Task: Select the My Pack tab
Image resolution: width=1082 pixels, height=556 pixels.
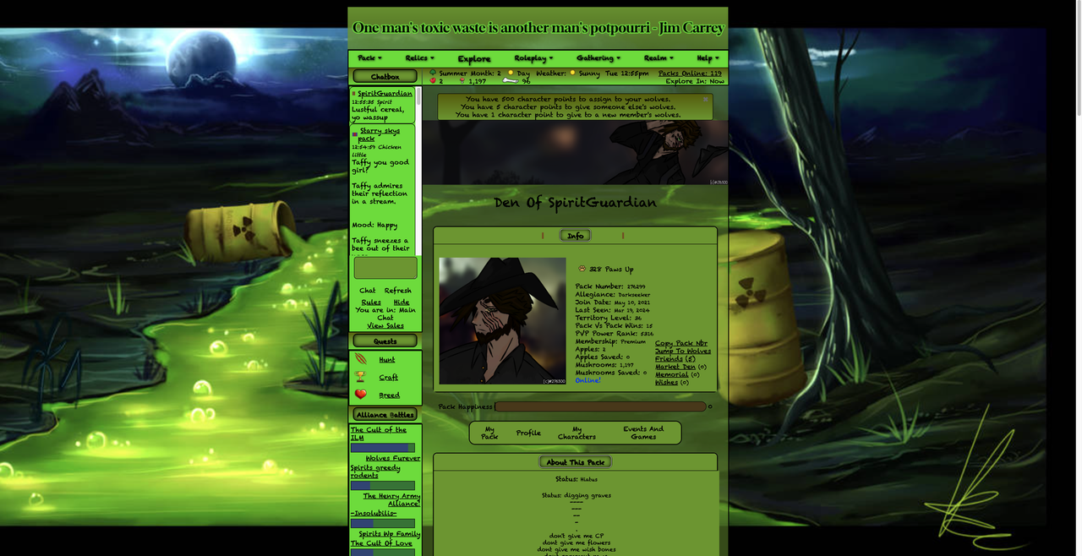Action: [489, 433]
